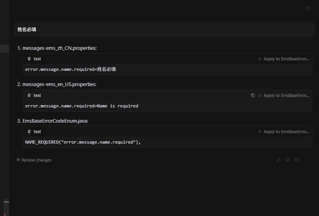Click the EmsBaseErrorCodeEnum.java list heading
This screenshot has height=216, width=319.
point(55,121)
